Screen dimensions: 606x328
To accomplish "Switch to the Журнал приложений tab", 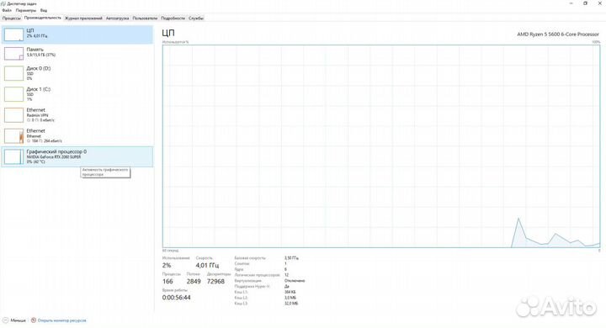I will point(83,19).
